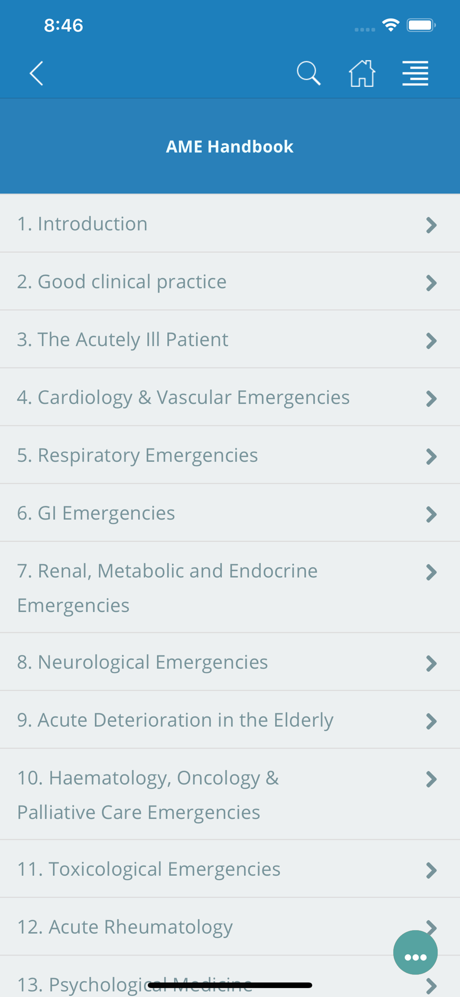The height and width of the screenshot is (997, 460).
Task: Go to home via house icon
Action: tap(362, 74)
